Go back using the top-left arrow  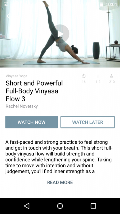pyautogui.click(x=9, y=16)
